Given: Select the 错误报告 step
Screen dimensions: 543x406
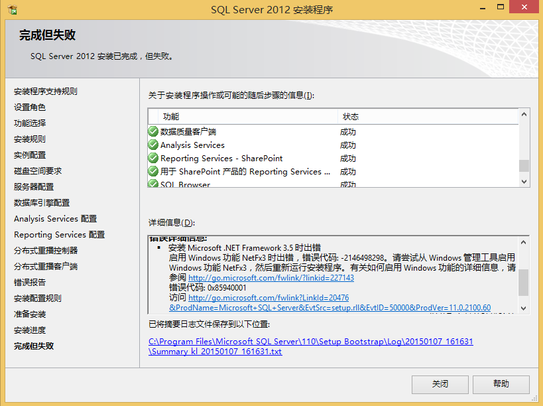Looking at the screenshot, I should coord(30,283).
